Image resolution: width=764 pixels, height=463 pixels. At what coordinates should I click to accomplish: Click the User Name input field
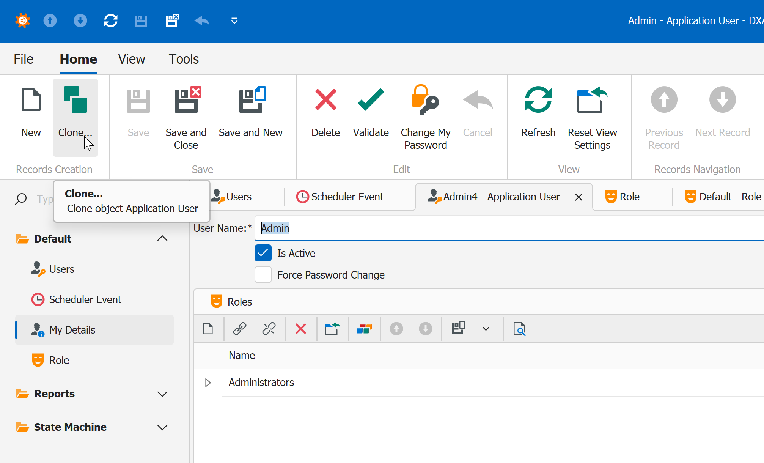coord(493,228)
